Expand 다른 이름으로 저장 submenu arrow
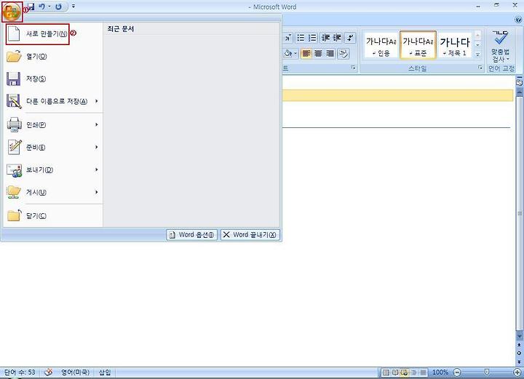Image resolution: width=524 pixels, height=379 pixels. (97, 101)
